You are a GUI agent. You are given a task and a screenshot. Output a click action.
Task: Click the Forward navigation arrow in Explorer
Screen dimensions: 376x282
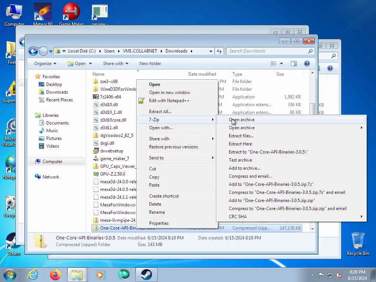[43, 51]
